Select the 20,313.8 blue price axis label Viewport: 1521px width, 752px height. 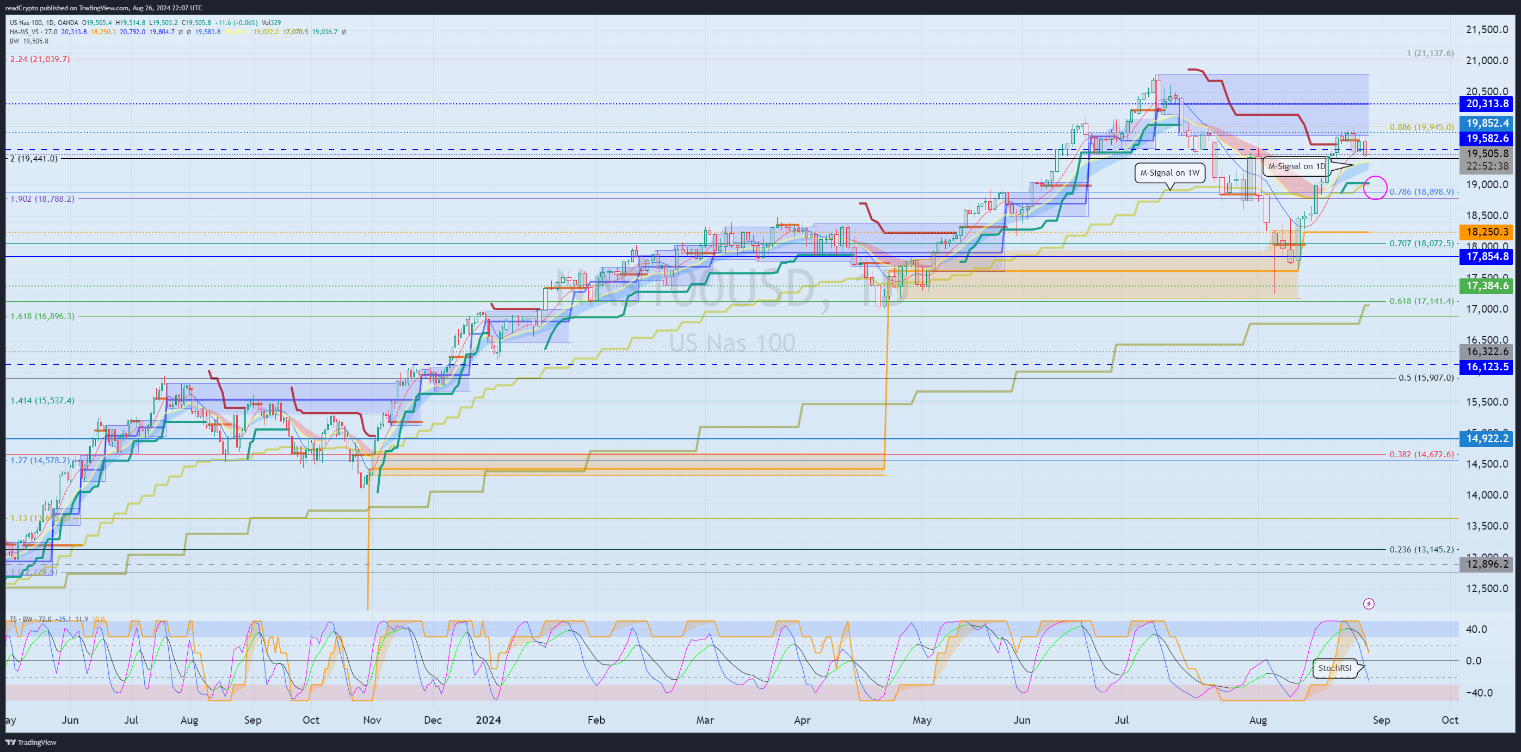pos(1486,104)
